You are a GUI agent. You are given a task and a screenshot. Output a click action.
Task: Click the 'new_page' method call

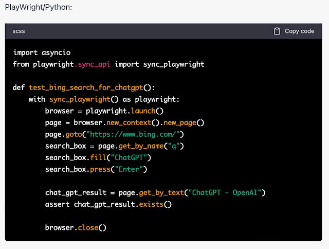(x=180, y=122)
